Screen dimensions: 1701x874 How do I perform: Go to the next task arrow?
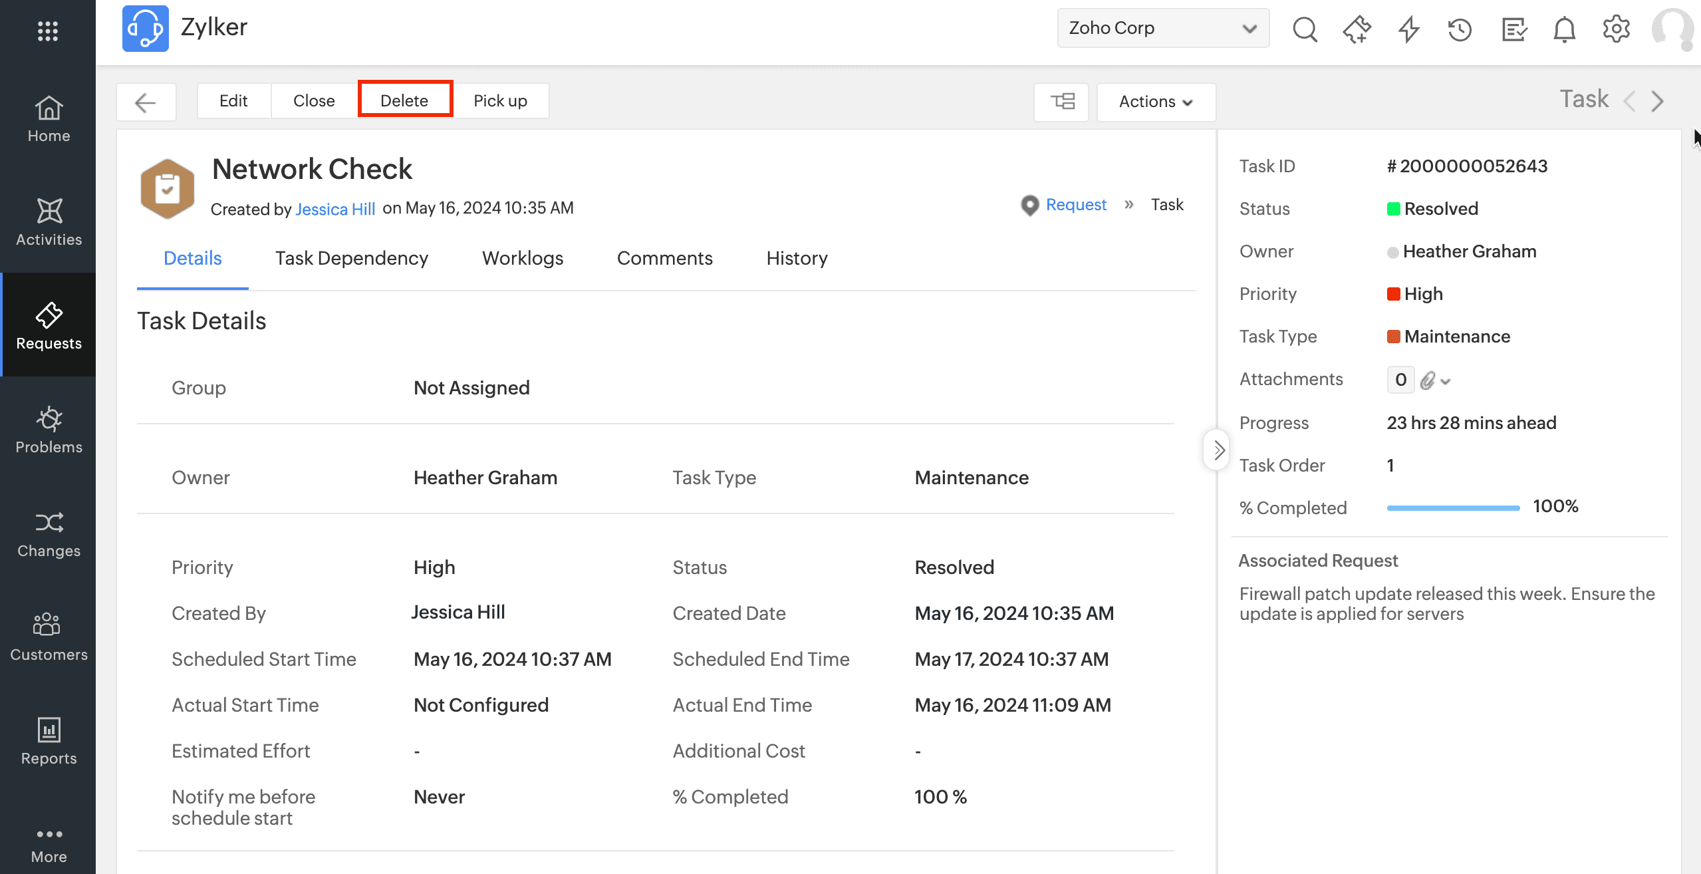coord(1658,101)
